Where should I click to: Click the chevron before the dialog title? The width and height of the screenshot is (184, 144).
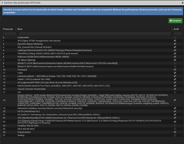[2, 3]
